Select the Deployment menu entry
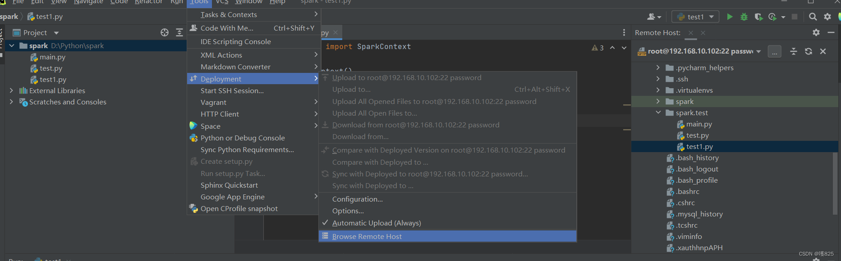This screenshot has height=261, width=841. [253, 79]
